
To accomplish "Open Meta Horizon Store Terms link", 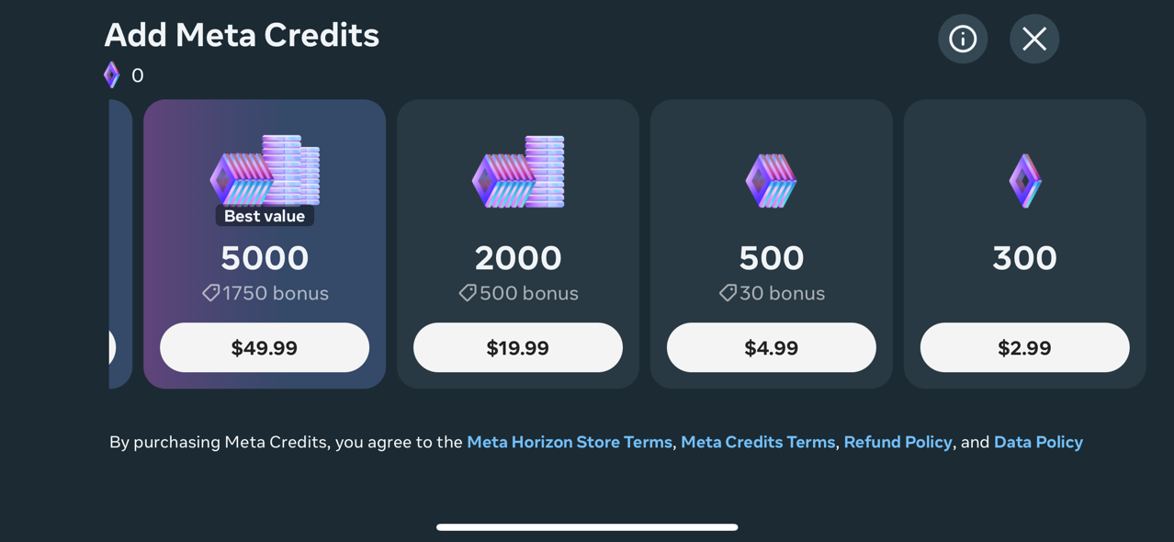I will point(570,442).
